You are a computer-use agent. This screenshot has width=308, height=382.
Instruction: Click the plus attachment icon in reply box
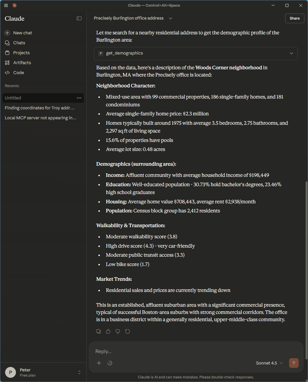pyautogui.click(x=99, y=363)
